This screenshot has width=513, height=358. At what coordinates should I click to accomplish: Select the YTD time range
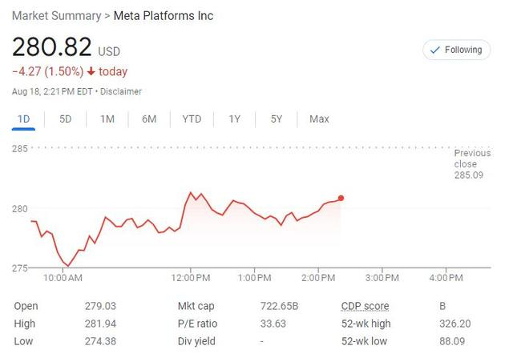pyautogui.click(x=192, y=119)
